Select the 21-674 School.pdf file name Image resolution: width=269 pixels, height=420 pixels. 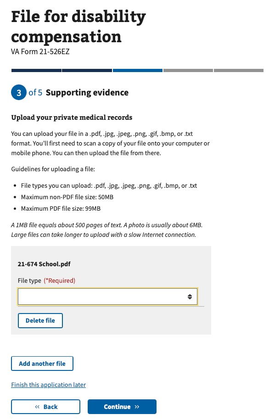(44, 264)
